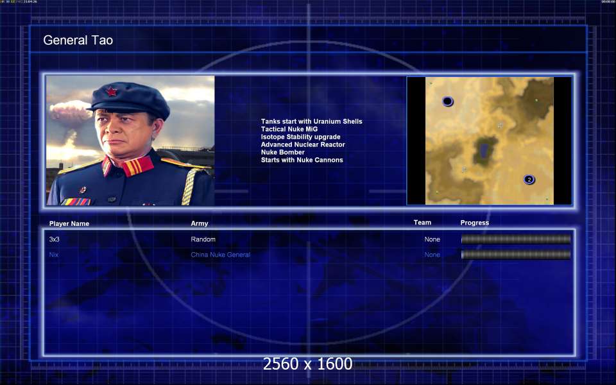Click "Tactical Nuke MiG" line
Viewport: 616px width, 385px height.
[x=289, y=129]
